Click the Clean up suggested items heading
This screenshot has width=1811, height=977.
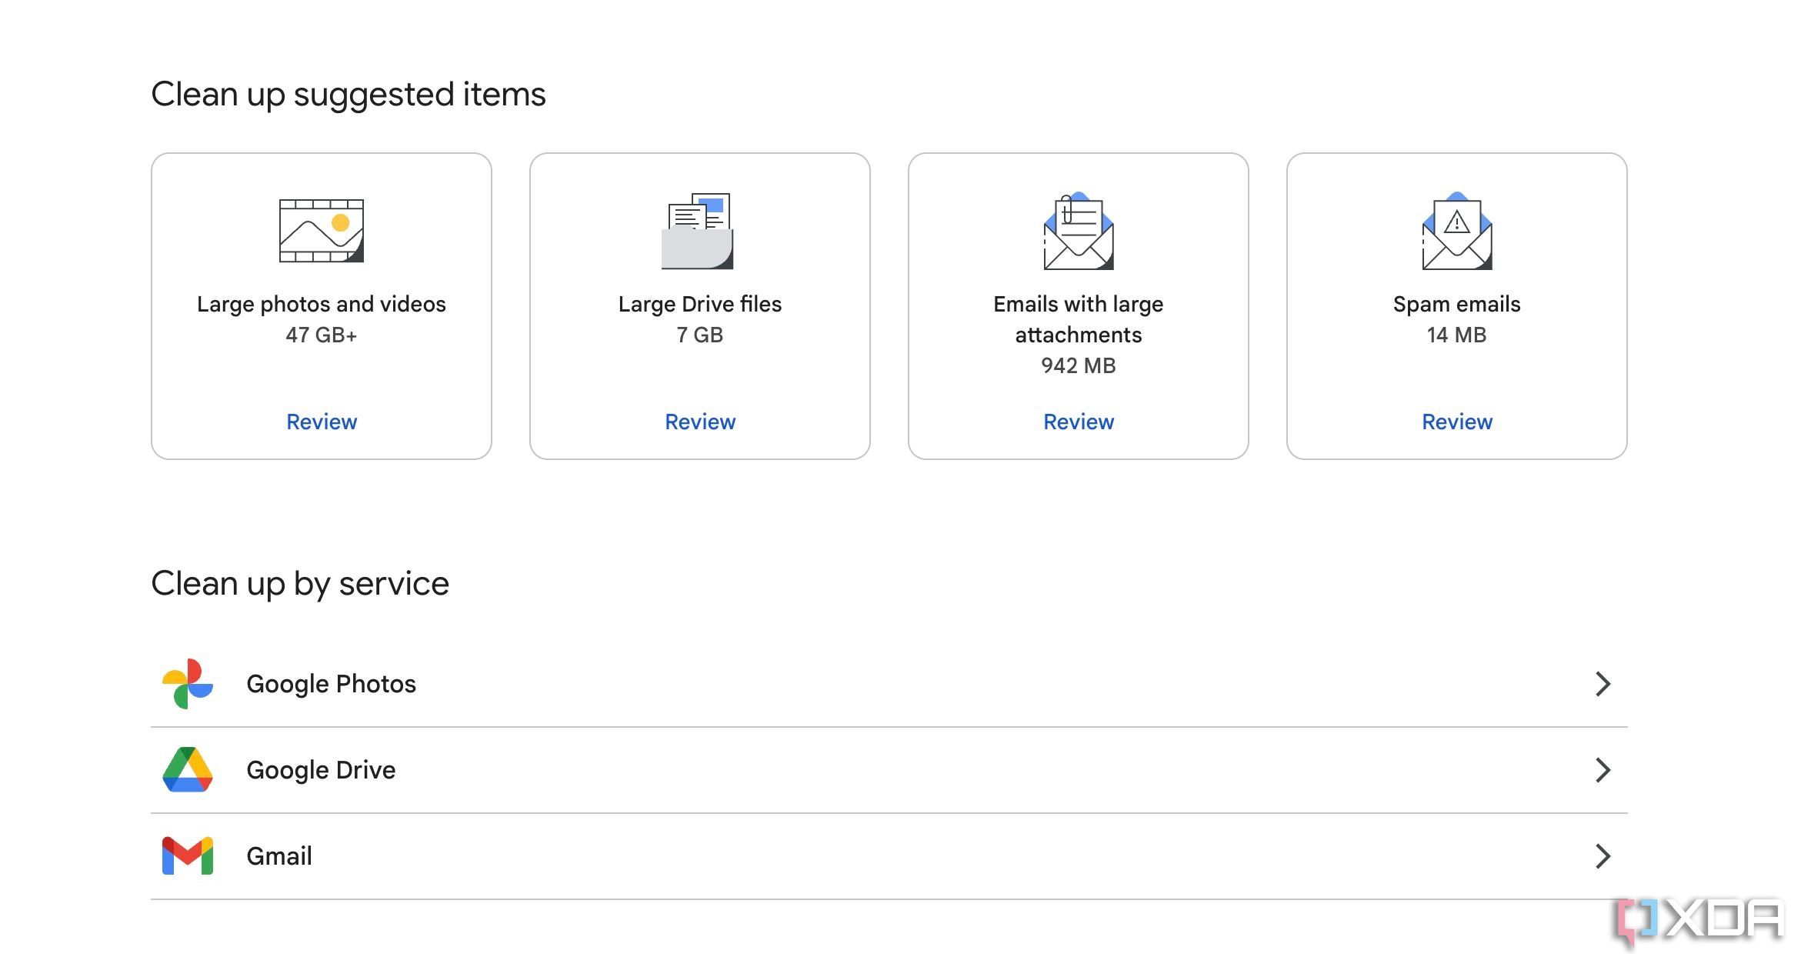point(349,95)
